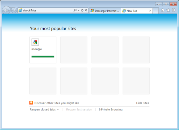Open Tools menu with the gear icon
179x130 pixels.
174,10
